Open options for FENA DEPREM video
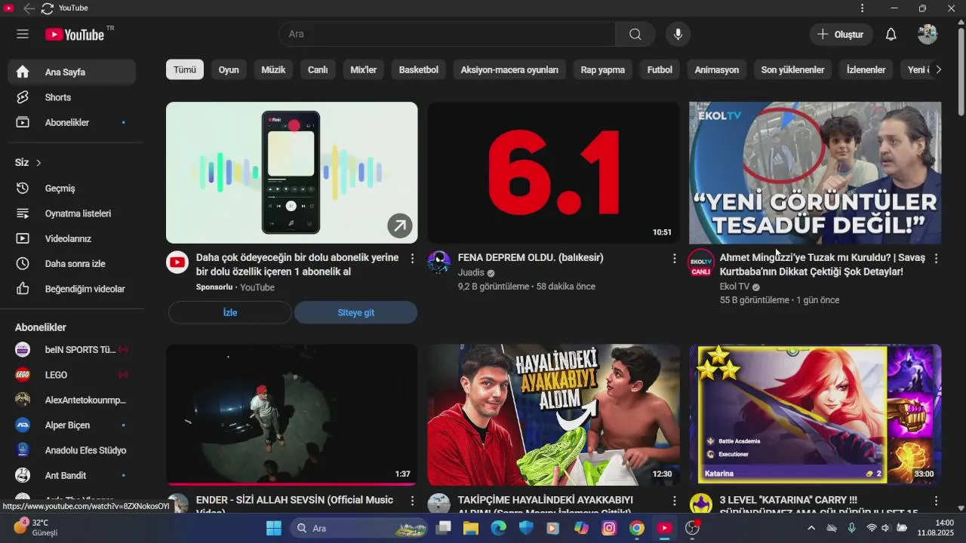Screen dimensions: 966x543 (674, 258)
